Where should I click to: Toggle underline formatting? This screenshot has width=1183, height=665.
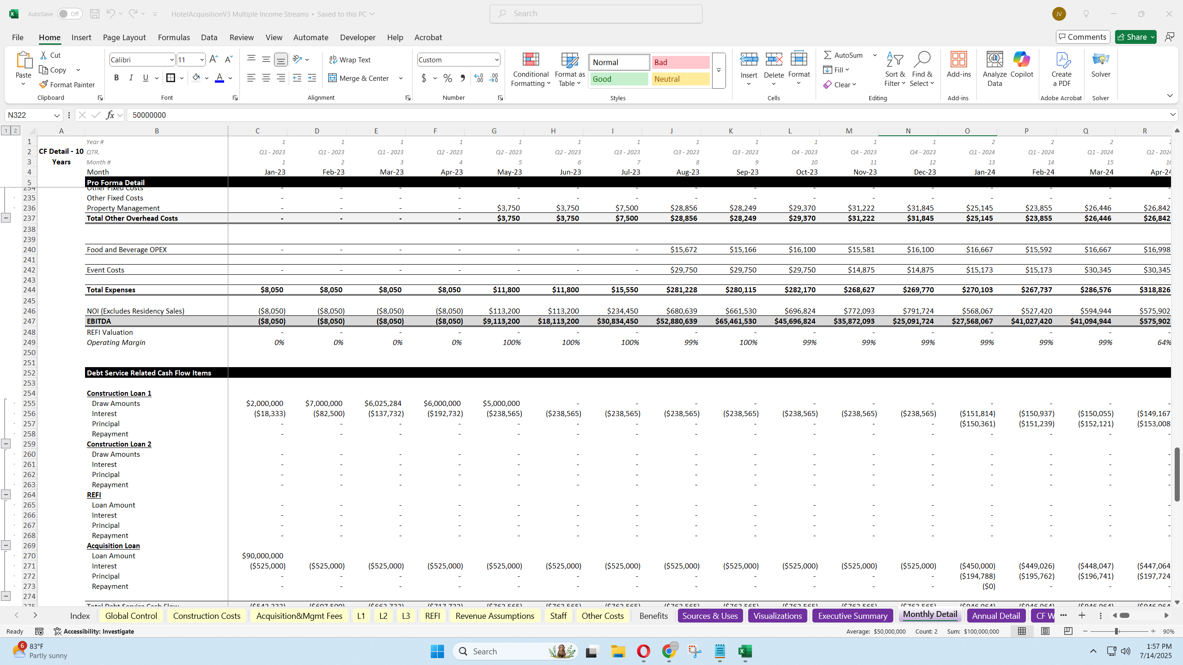(x=146, y=78)
